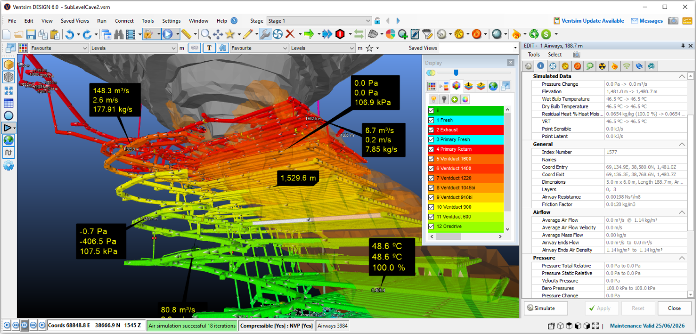This screenshot has height=334, width=696.
Task: Toggle the 4 Primary Return layer checkbox
Action: pos(432,149)
